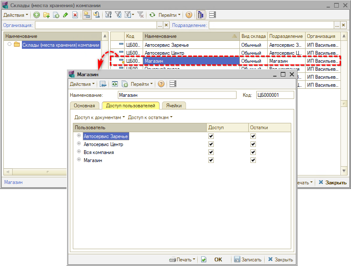Open the Действия menu in main window
This screenshot has width=351, height=266.
click(16, 15)
